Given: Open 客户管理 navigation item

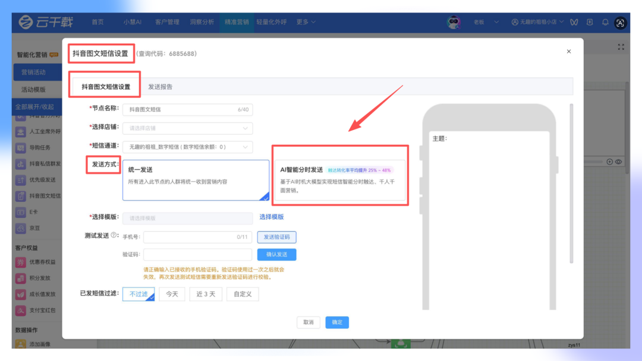Looking at the screenshot, I should pyautogui.click(x=167, y=22).
